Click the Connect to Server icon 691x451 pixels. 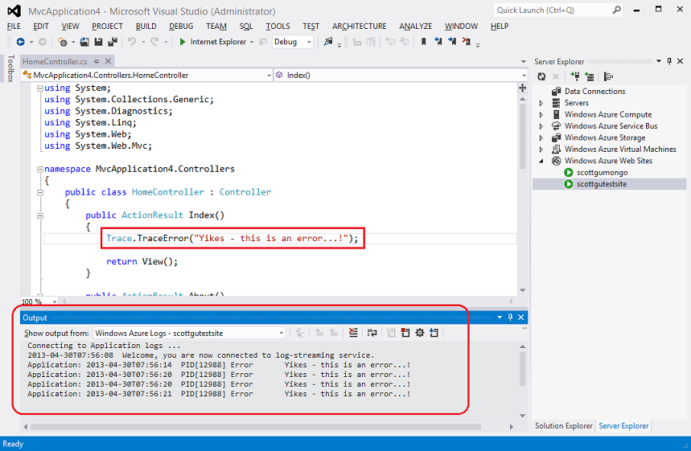coord(590,76)
